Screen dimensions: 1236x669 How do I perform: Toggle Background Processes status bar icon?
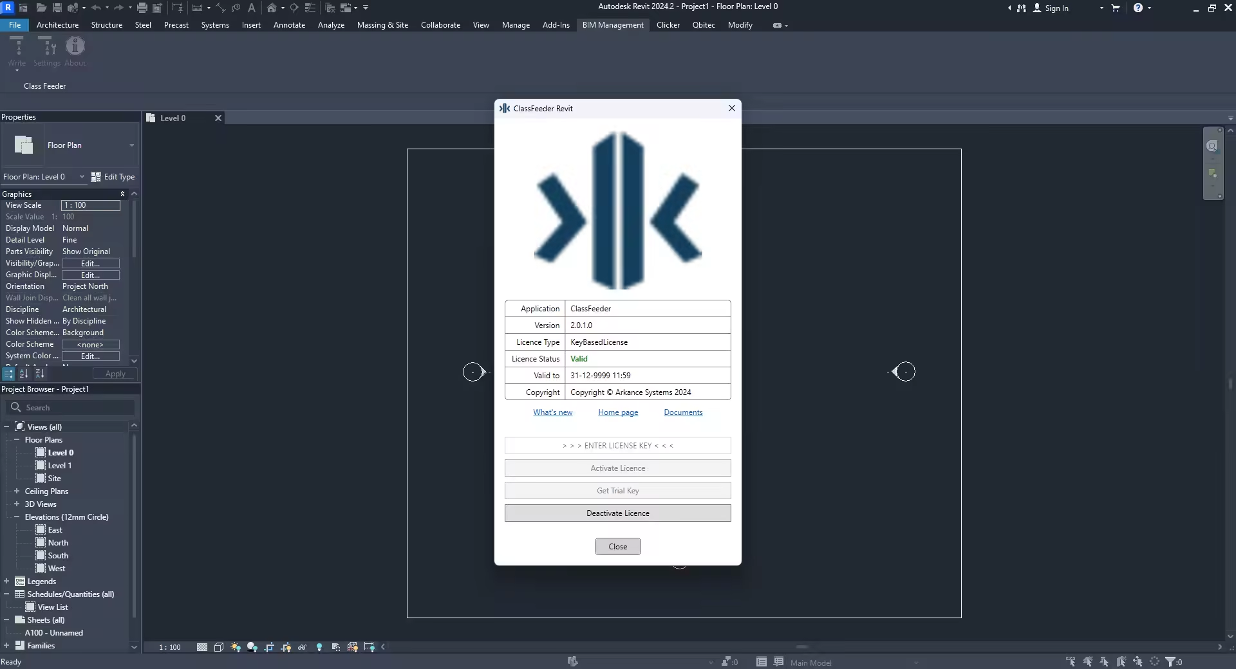coord(1154,661)
